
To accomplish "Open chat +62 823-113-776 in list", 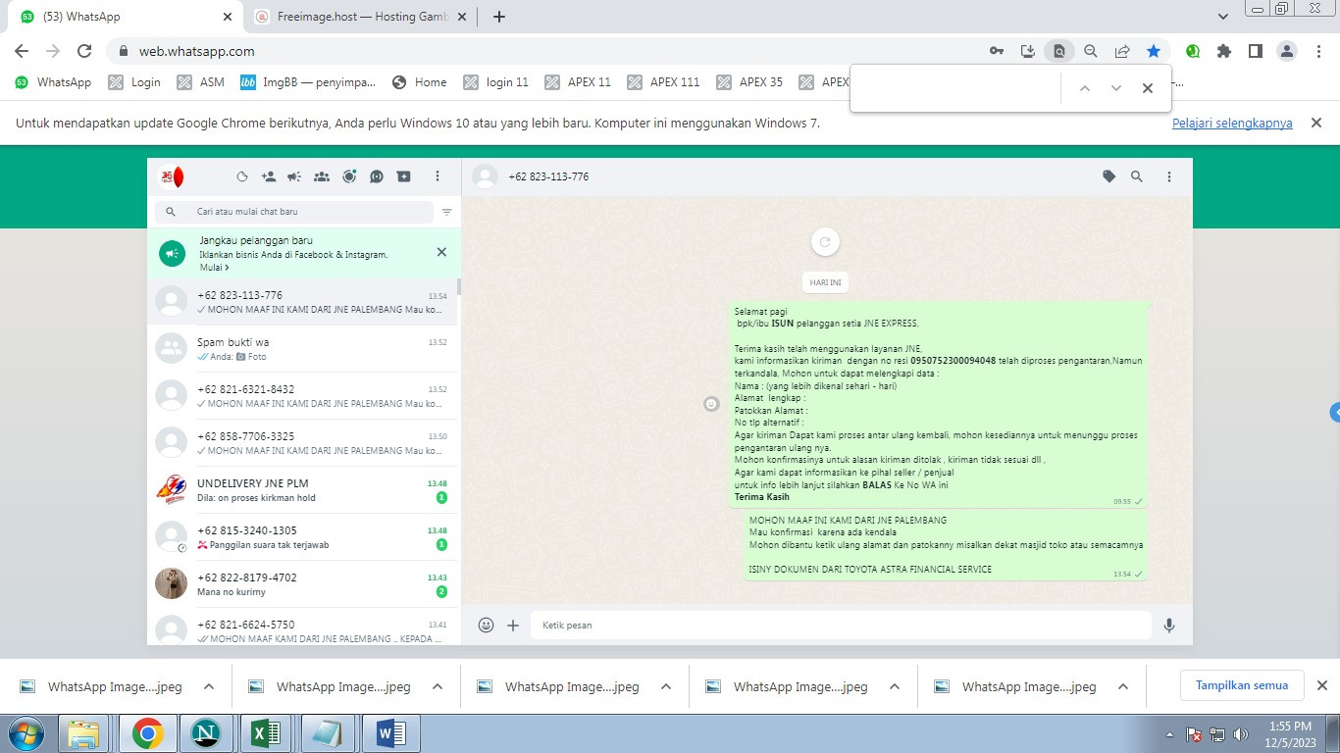I will 302,301.
